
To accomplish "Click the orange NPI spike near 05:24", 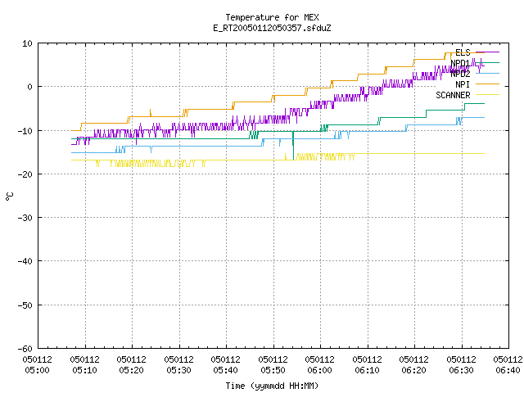I will [151, 113].
